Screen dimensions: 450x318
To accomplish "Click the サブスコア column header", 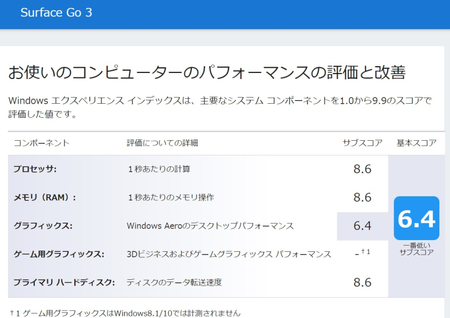I will click(362, 143).
